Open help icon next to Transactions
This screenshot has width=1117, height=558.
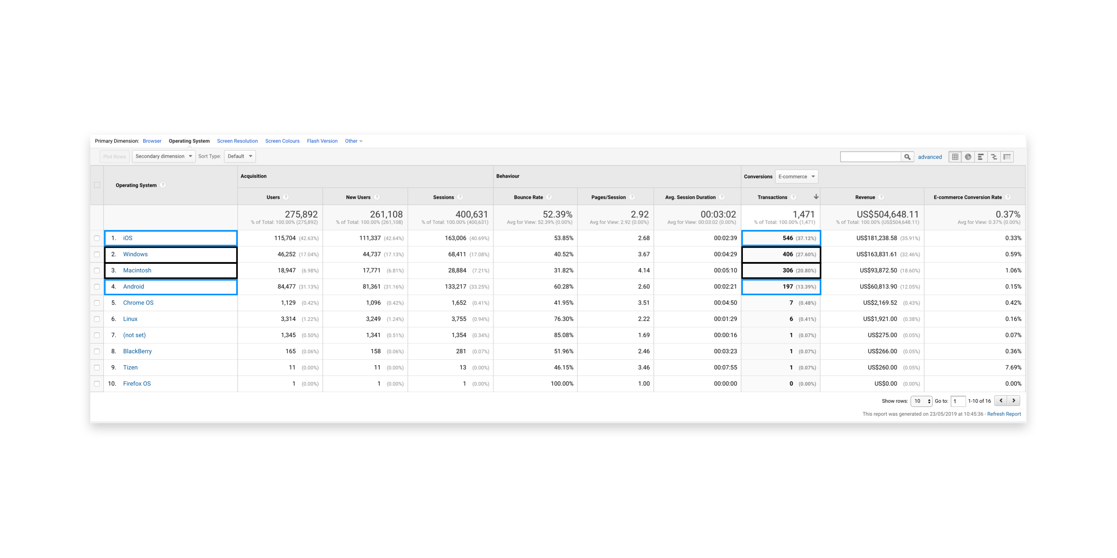(793, 197)
